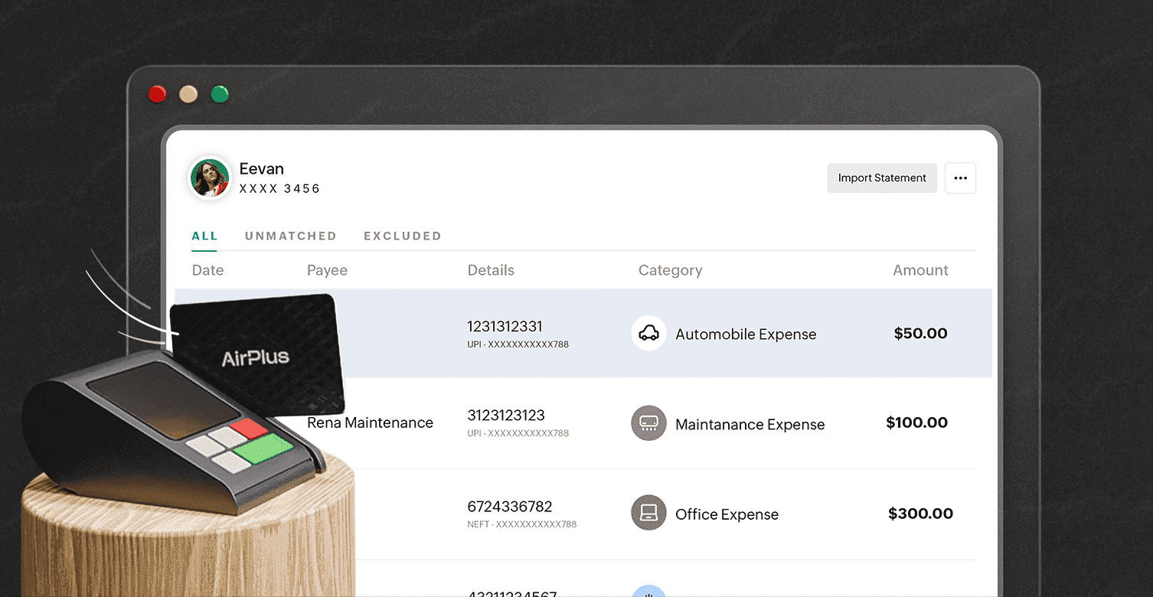The image size is (1153, 597).
Task: Click the Eevan account name
Action: coord(262,168)
